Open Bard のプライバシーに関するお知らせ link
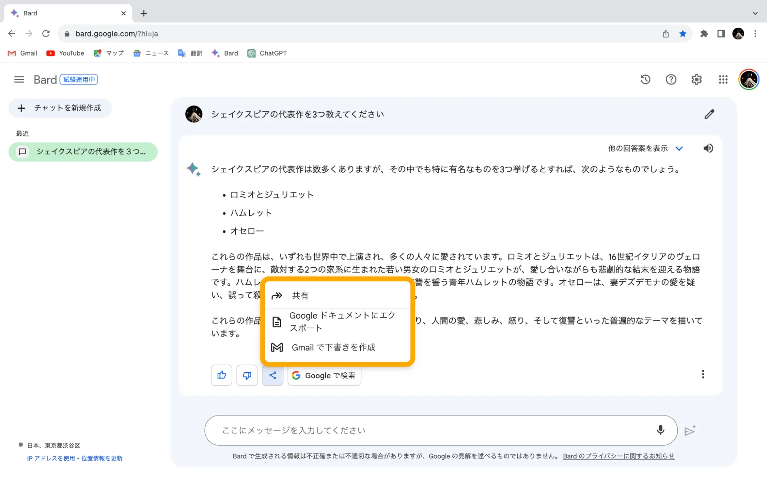 [619, 456]
